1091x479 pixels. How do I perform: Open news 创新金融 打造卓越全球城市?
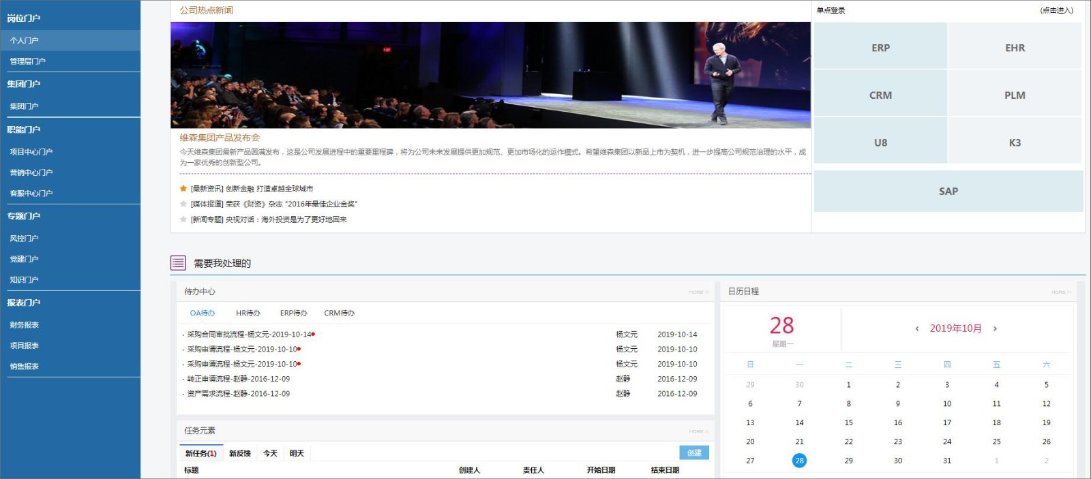(252, 189)
